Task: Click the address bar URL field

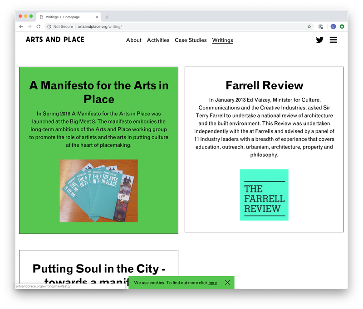Action: click(x=179, y=27)
